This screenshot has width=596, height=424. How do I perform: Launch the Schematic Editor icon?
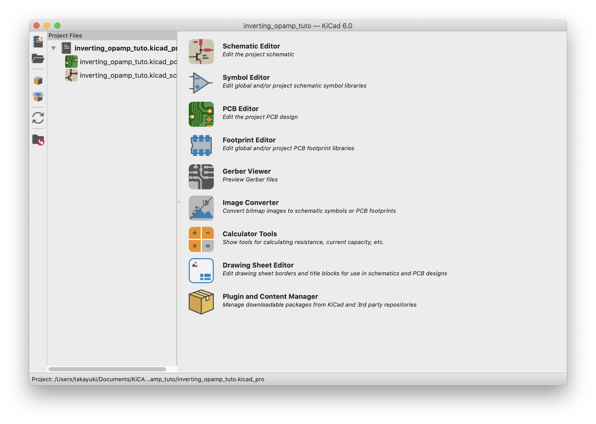[x=201, y=52]
